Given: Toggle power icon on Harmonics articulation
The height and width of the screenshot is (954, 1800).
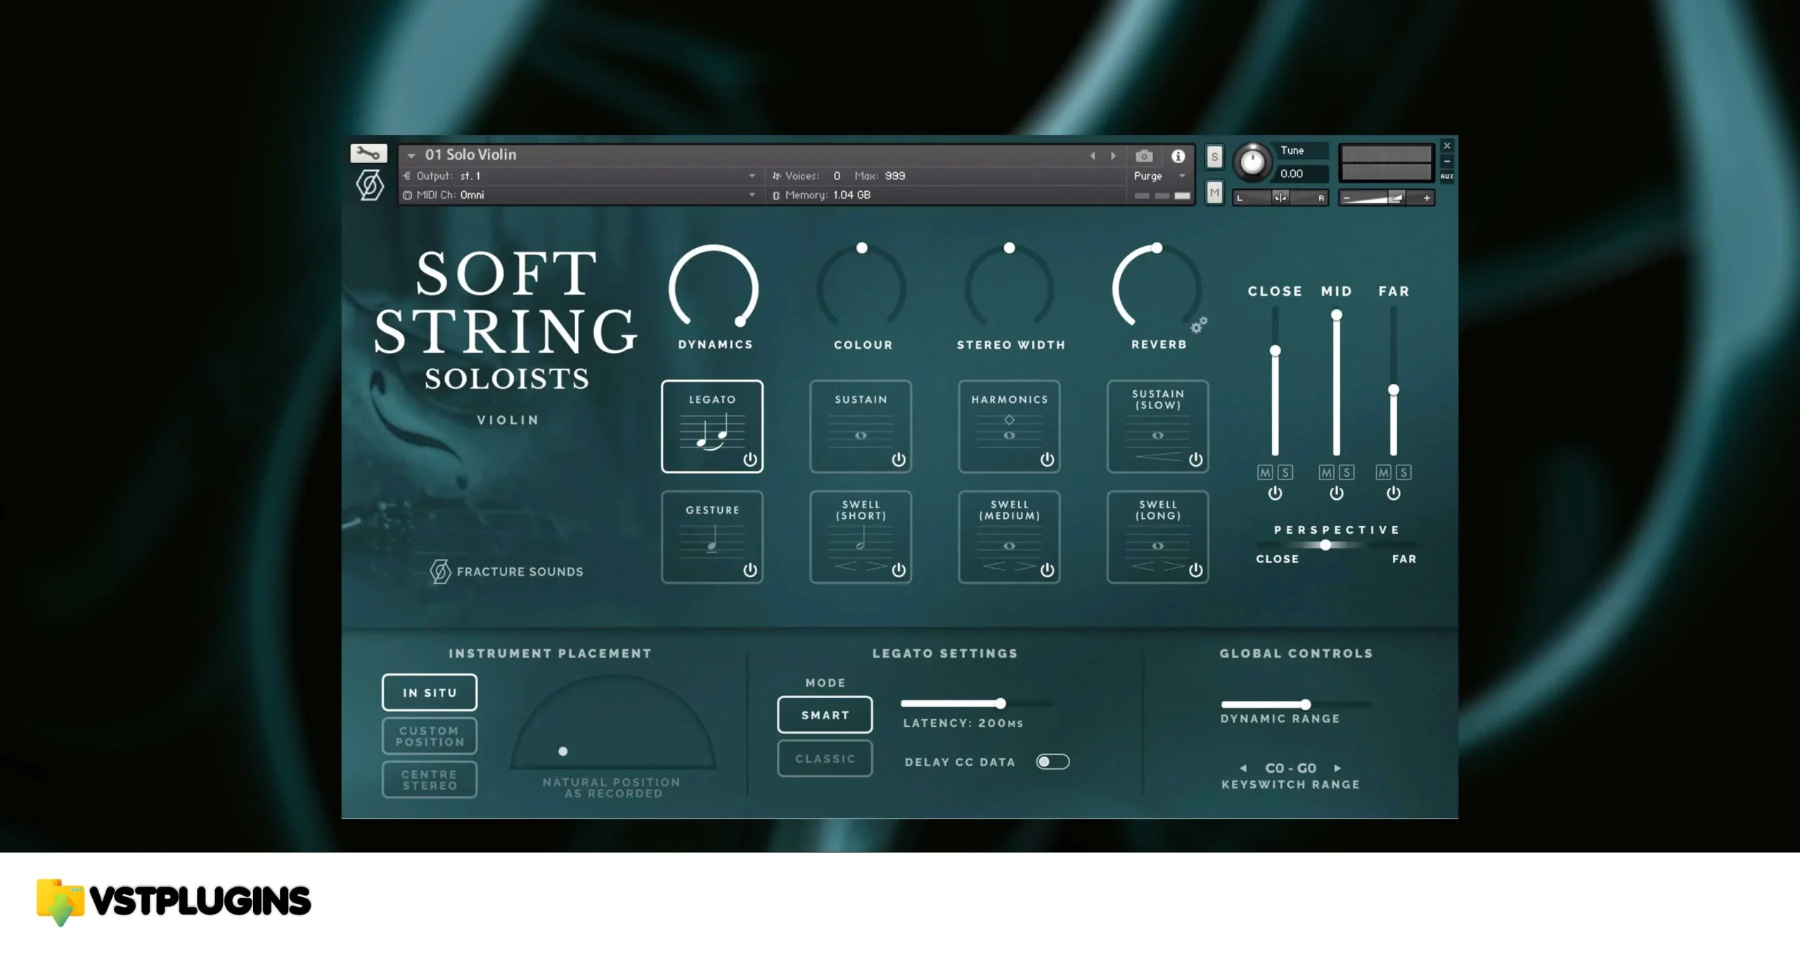Looking at the screenshot, I should pyautogui.click(x=1047, y=460).
